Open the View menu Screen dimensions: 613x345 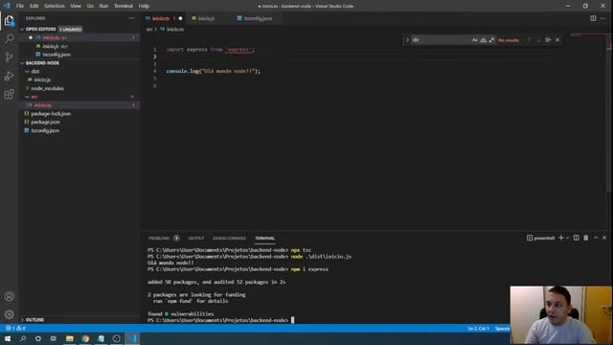coord(76,6)
